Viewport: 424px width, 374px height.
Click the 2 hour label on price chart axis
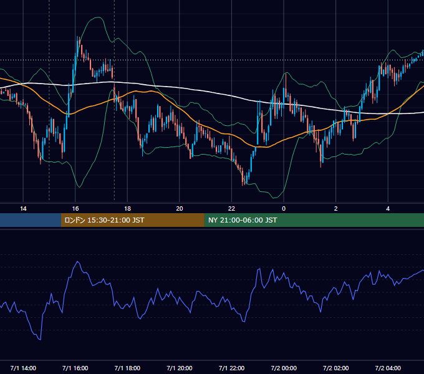pyautogui.click(x=336, y=209)
